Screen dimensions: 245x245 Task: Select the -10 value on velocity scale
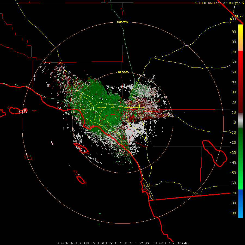coord(233,133)
